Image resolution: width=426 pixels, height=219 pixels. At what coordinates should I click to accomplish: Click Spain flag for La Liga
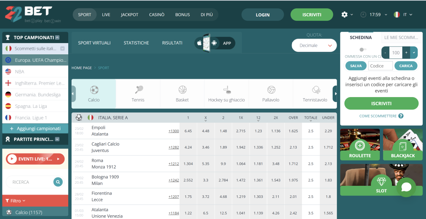click(8, 106)
